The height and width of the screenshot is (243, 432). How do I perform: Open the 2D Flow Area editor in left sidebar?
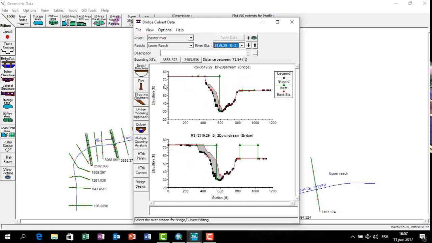click(x=7, y=118)
